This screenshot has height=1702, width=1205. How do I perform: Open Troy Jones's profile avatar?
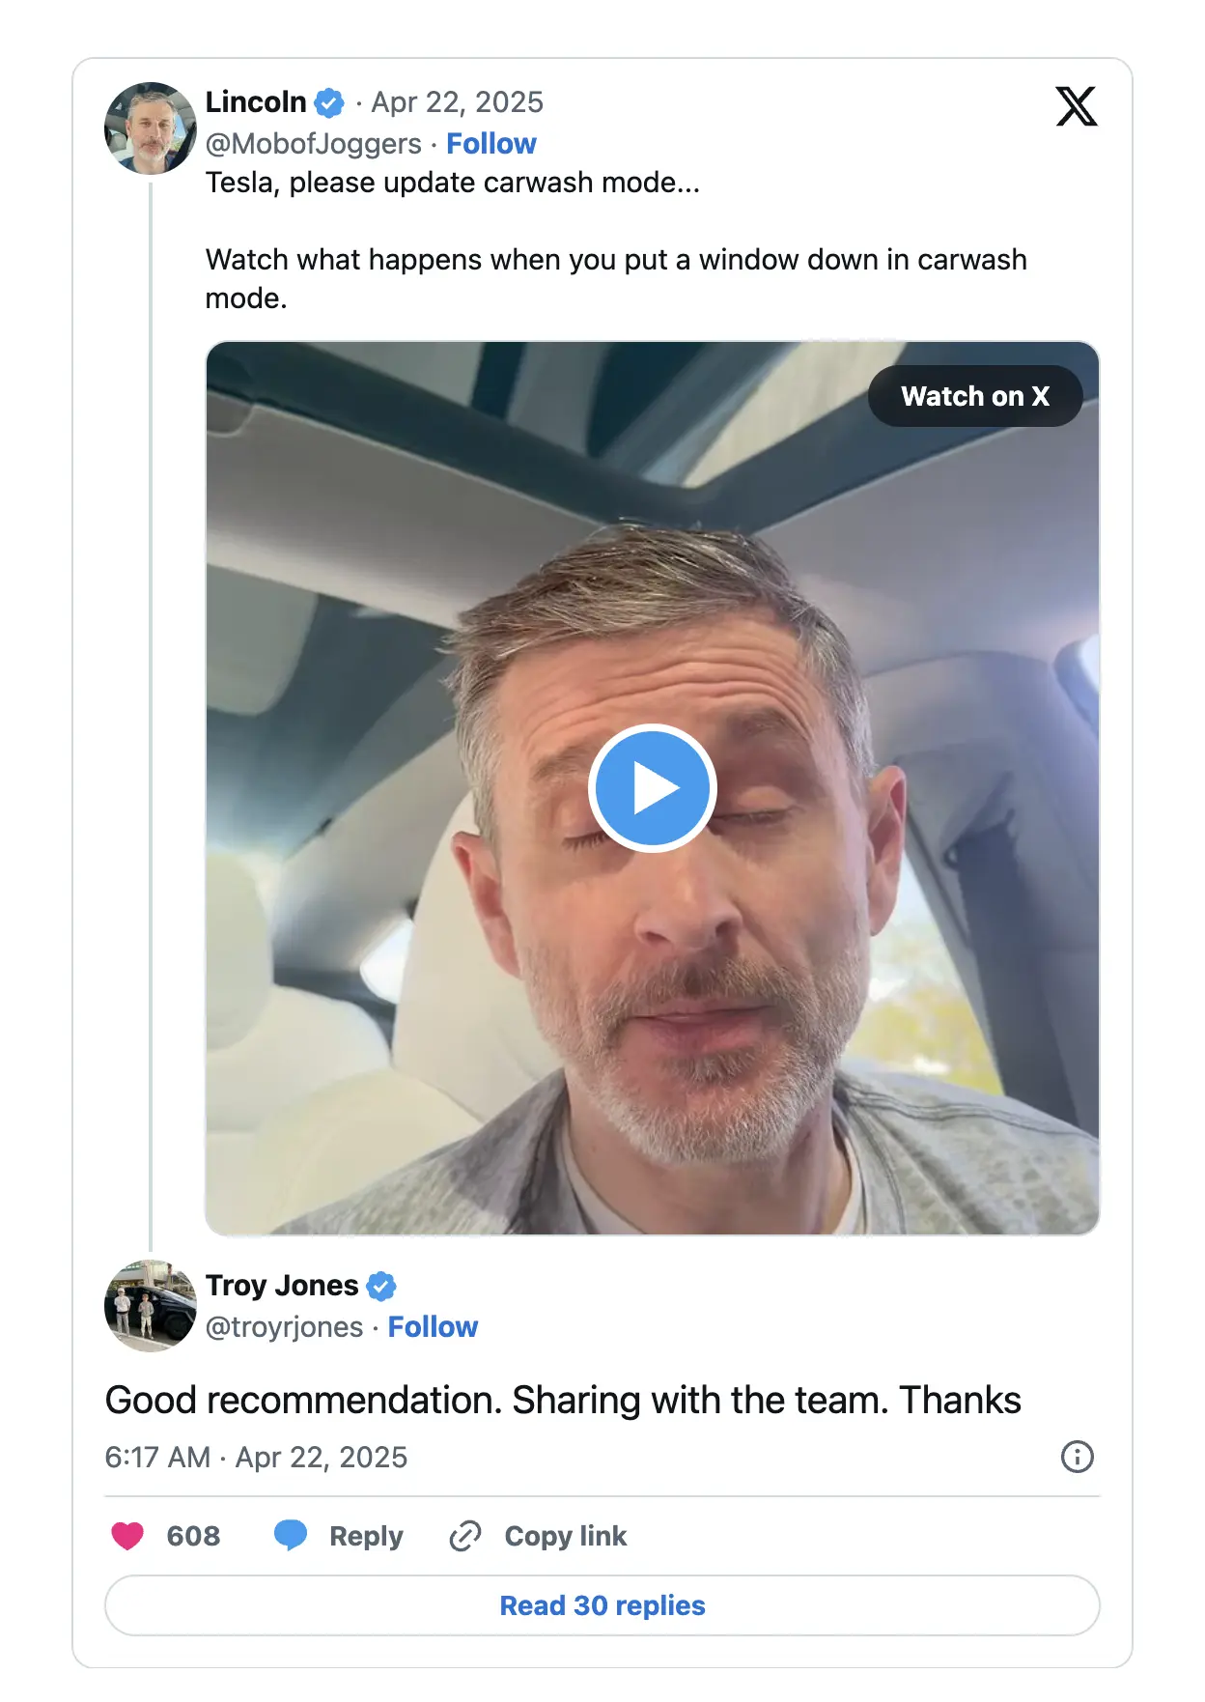150,1305
